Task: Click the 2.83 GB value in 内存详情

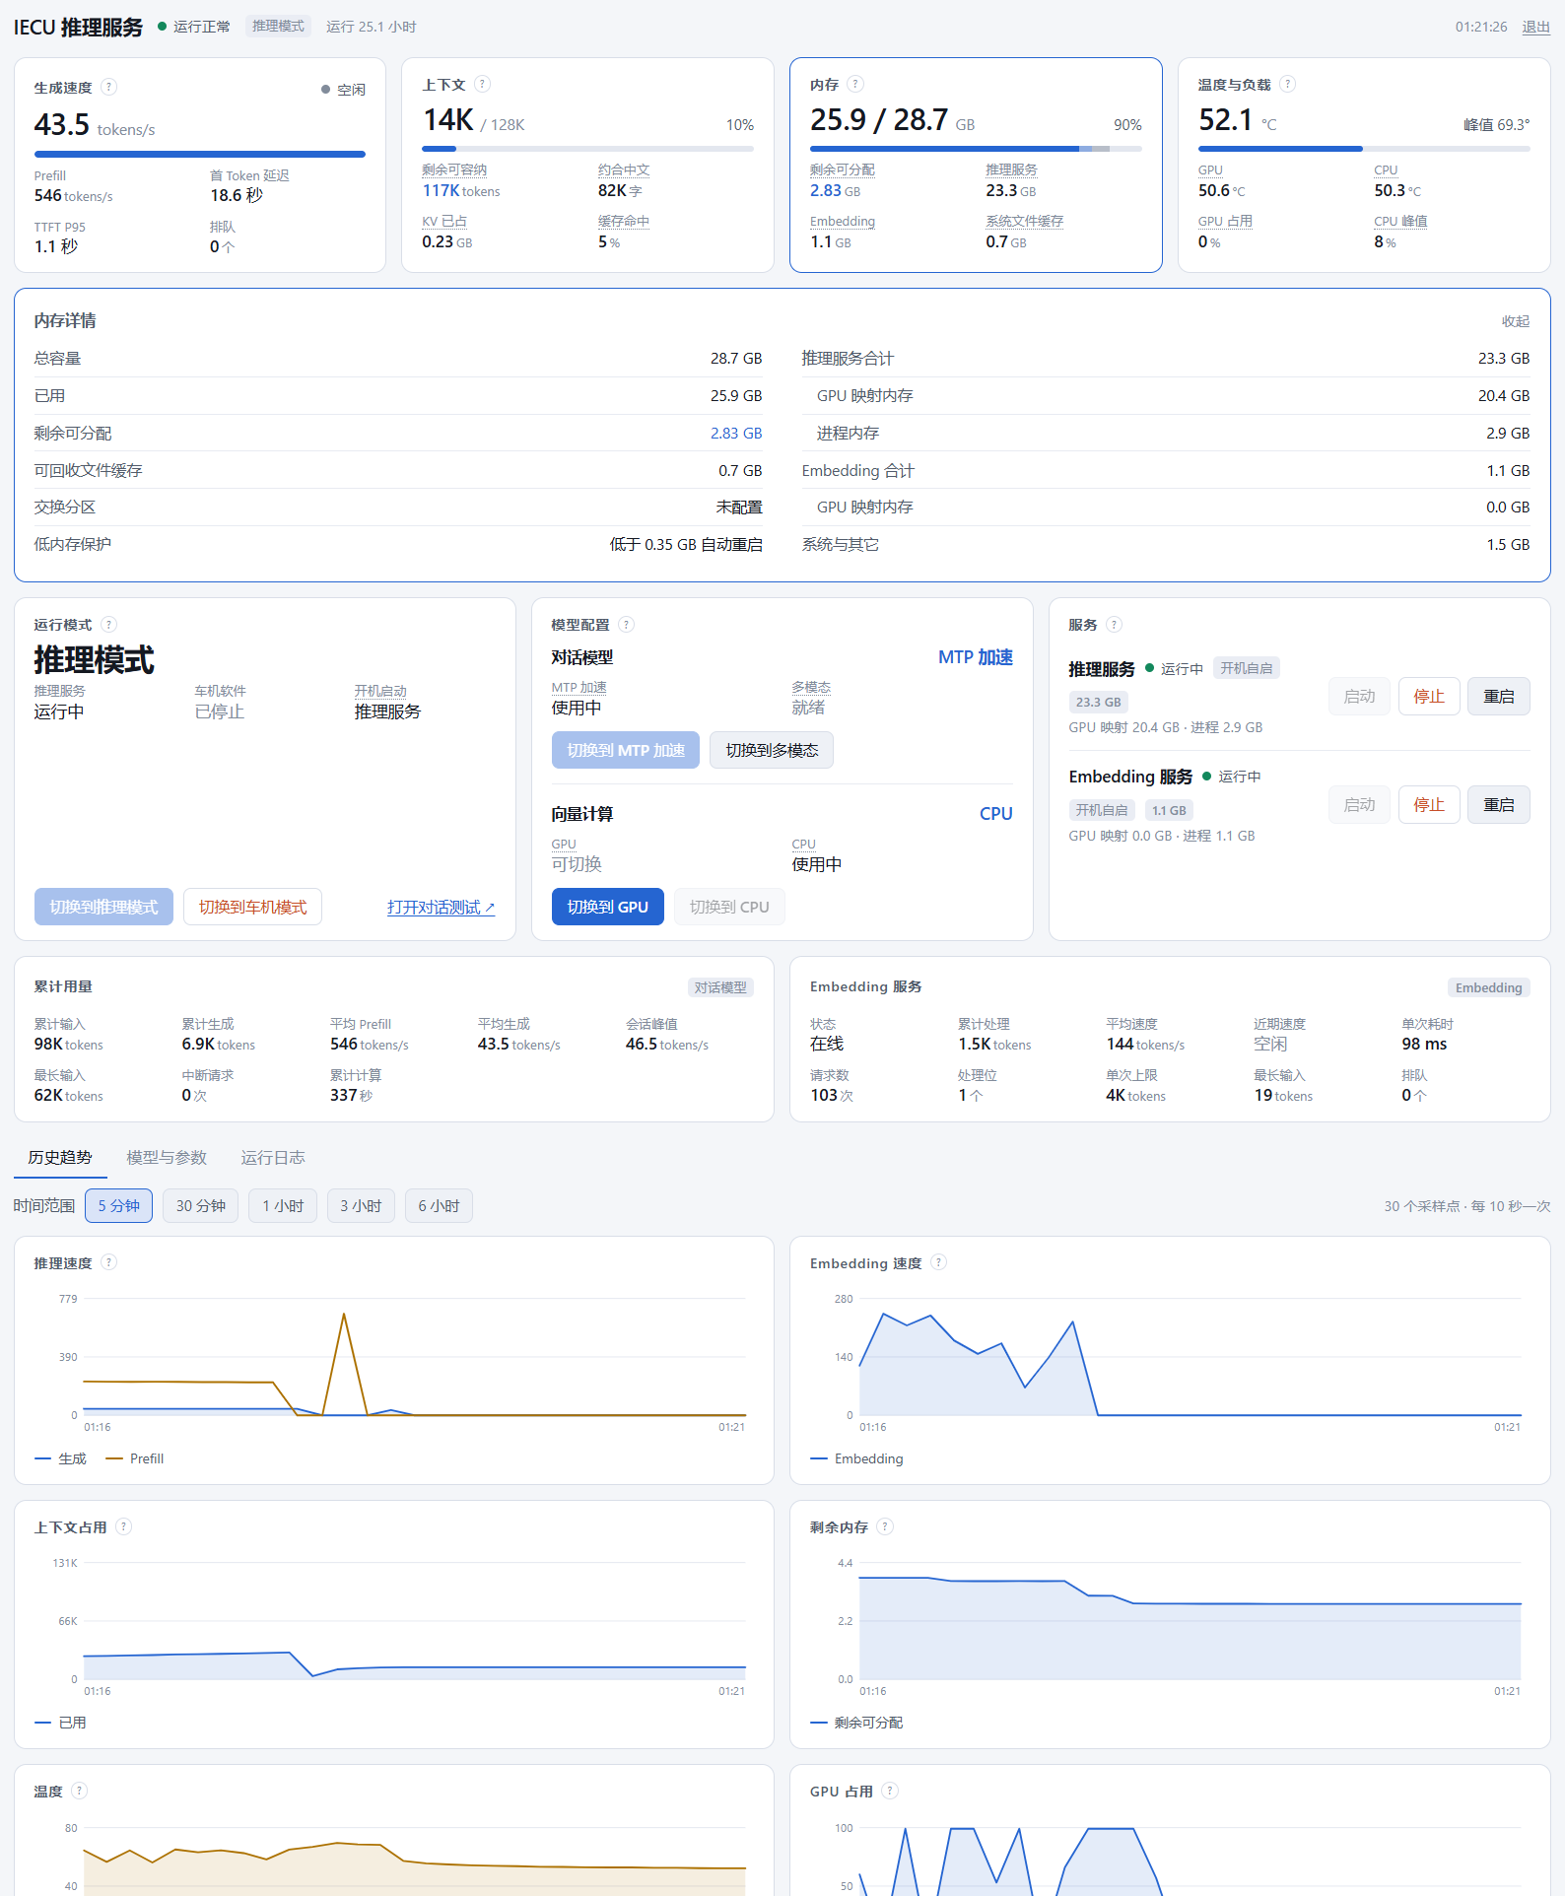Action: pyautogui.click(x=736, y=433)
